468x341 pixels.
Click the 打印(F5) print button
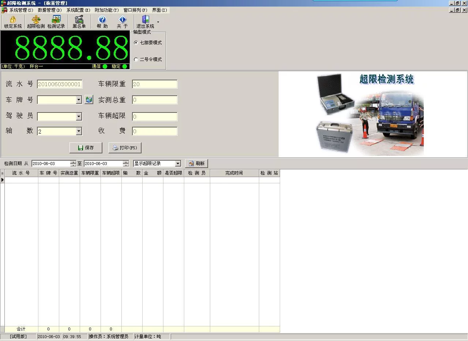pos(125,148)
